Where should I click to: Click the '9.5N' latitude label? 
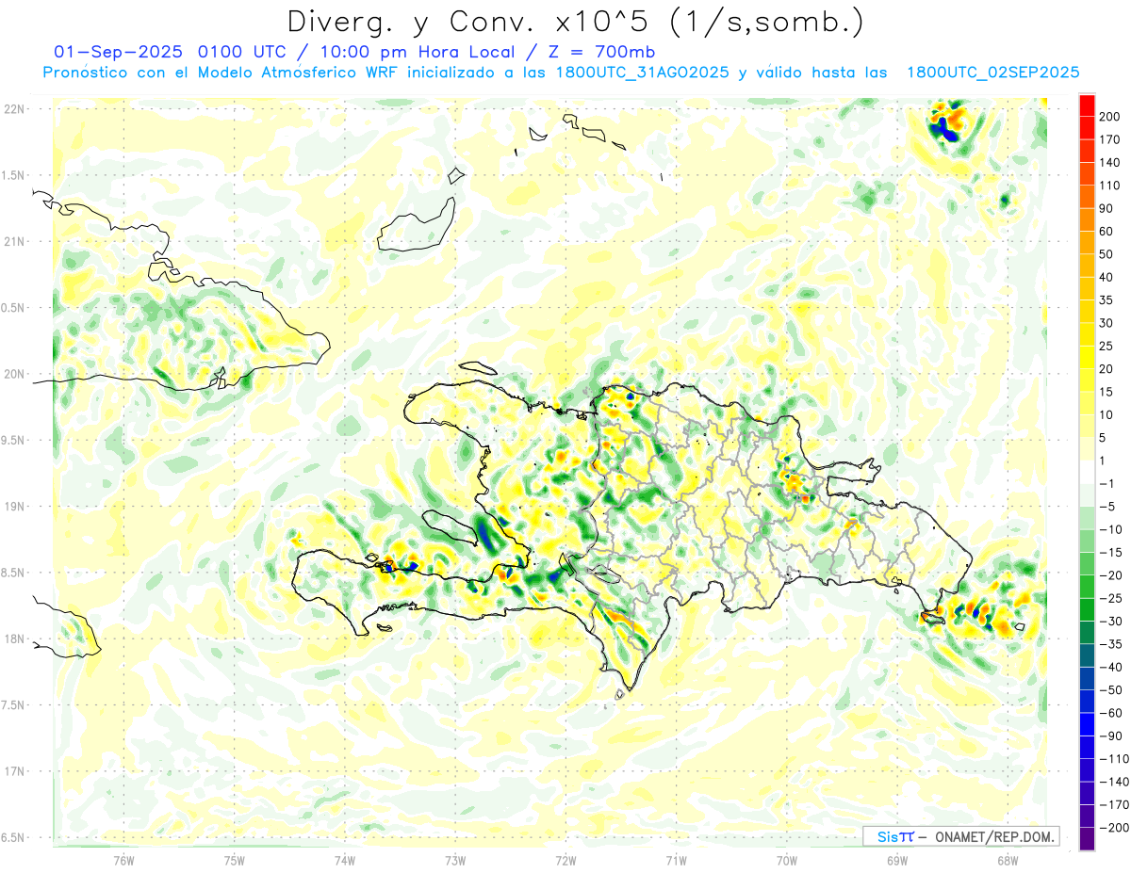pyautogui.click(x=12, y=440)
